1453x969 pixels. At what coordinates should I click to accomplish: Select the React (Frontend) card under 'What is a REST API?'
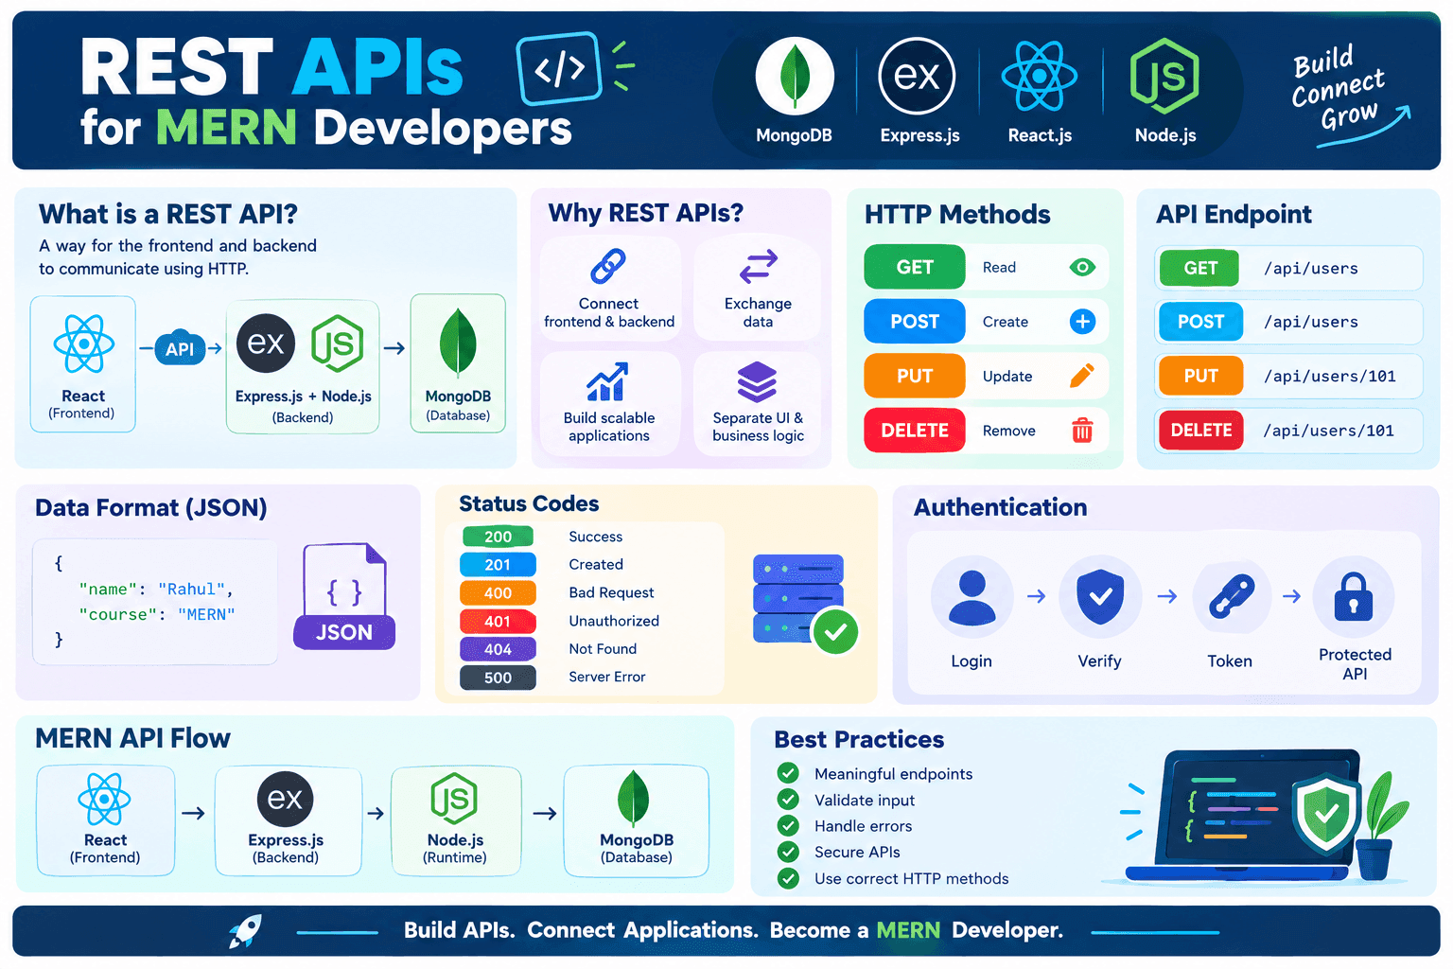(x=83, y=364)
